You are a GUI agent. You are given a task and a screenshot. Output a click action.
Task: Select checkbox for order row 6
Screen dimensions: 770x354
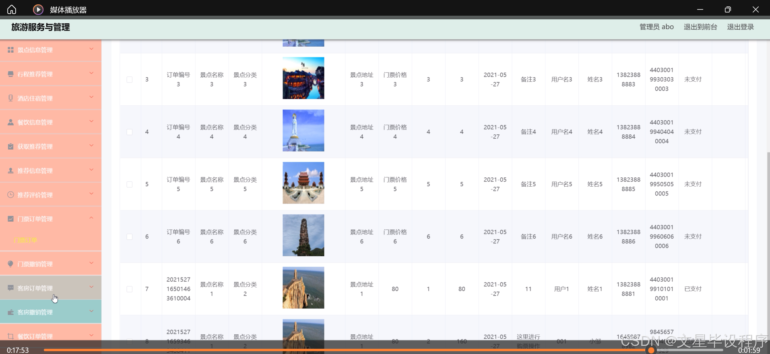[130, 237]
